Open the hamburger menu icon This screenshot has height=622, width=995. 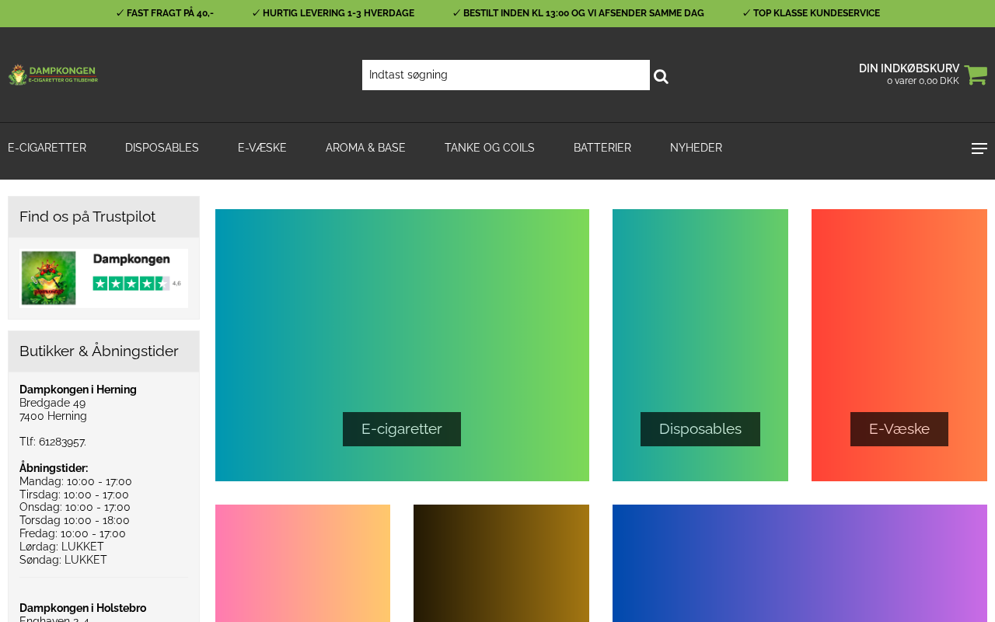pos(979,149)
